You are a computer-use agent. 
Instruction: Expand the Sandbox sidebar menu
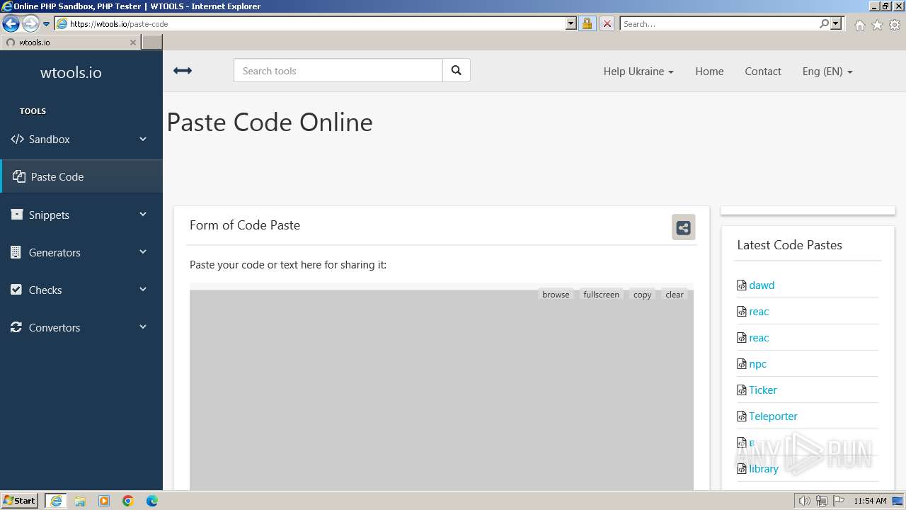click(81, 139)
